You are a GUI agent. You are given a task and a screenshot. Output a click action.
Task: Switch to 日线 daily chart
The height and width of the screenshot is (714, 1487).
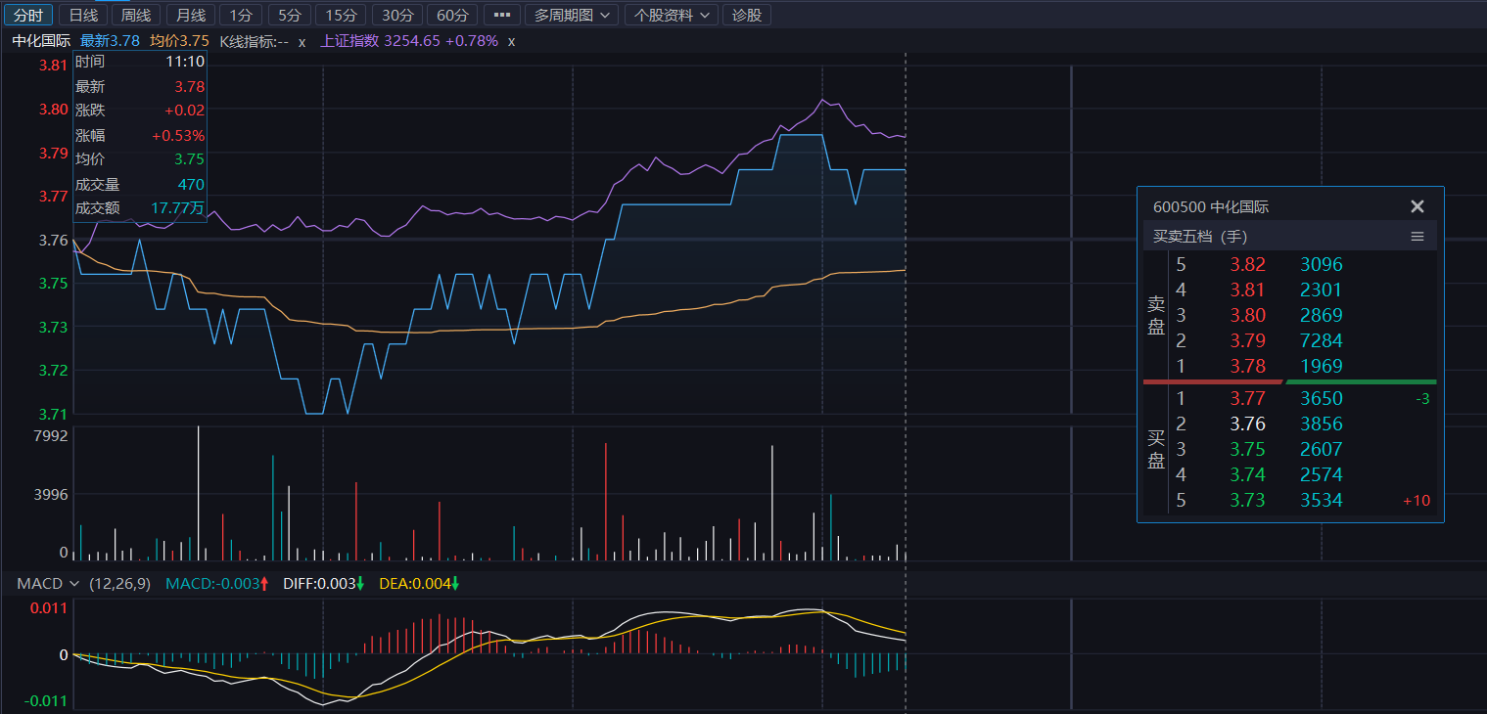83,15
